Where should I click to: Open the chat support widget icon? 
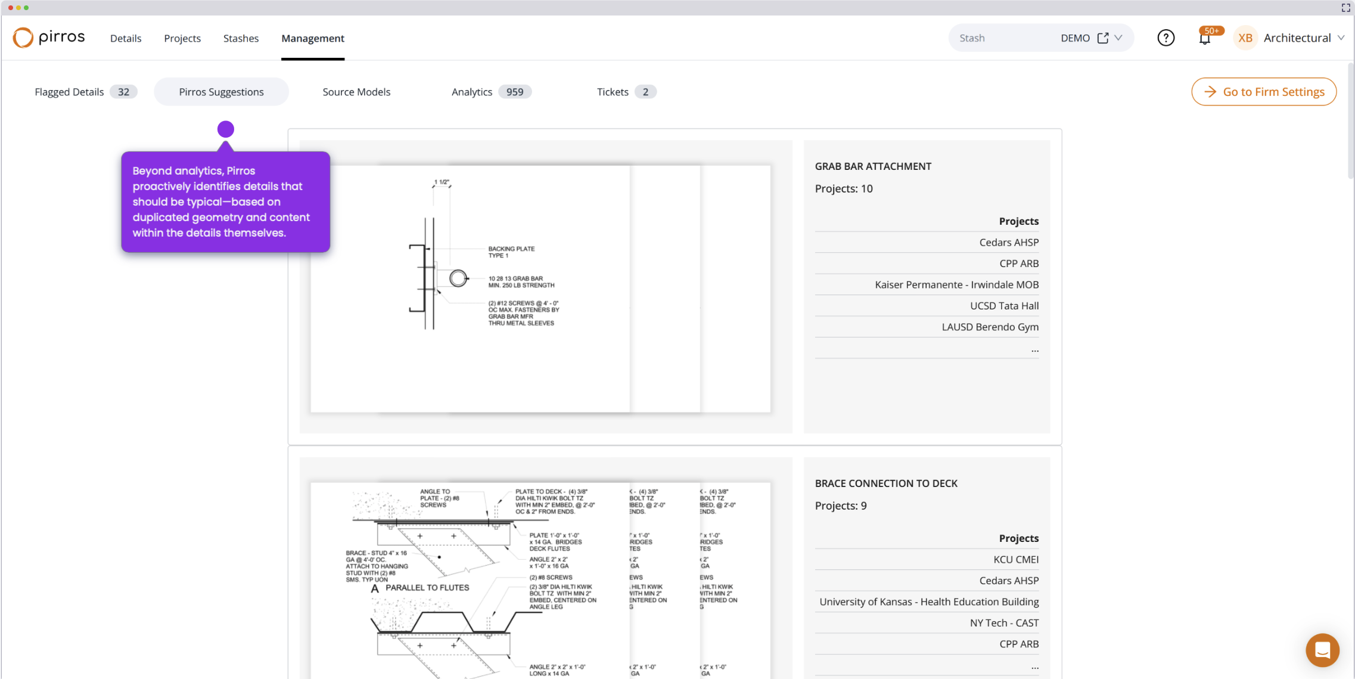(1322, 650)
